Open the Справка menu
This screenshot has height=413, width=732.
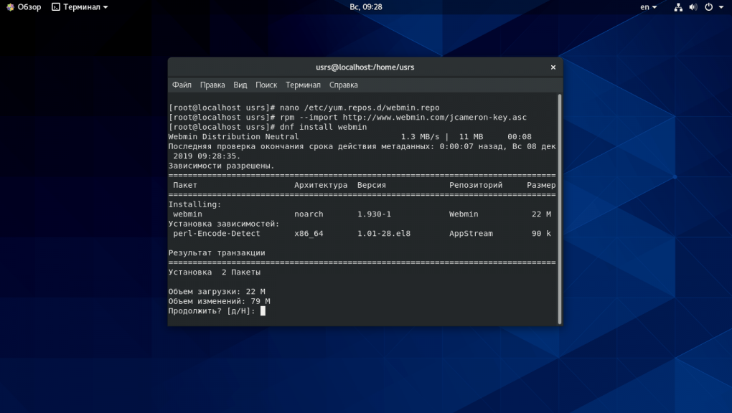343,85
